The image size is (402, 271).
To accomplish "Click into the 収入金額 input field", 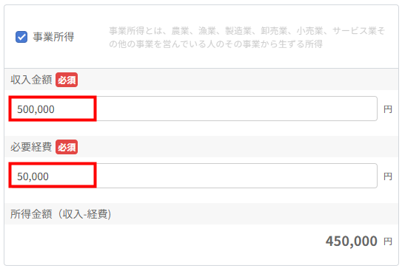I will pyautogui.click(x=193, y=109).
